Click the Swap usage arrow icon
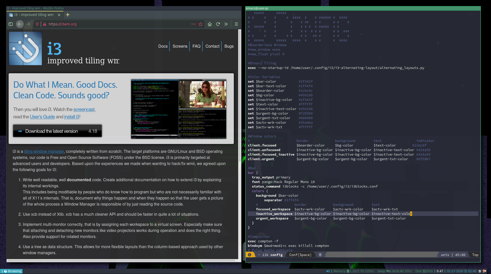Viewport: 491px width, 274px height. (x=388, y=271)
